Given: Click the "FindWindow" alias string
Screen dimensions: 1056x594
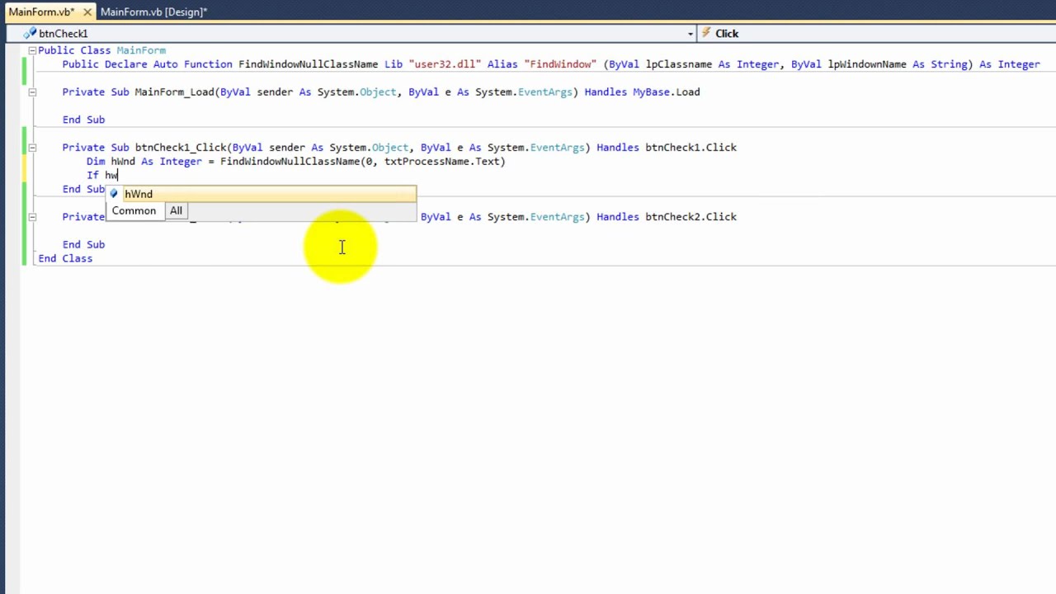Looking at the screenshot, I should [x=560, y=64].
